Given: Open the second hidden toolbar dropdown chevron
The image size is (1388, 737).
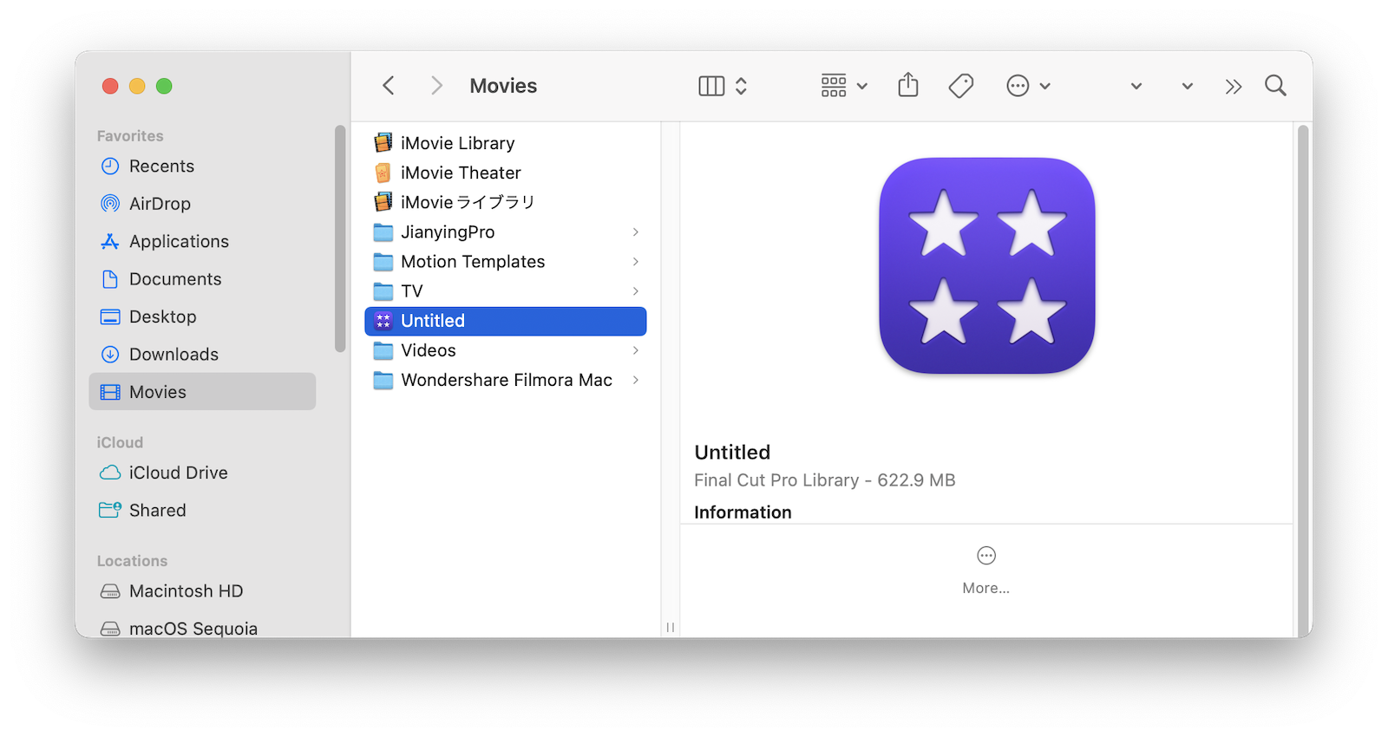Looking at the screenshot, I should pos(1187,86).
